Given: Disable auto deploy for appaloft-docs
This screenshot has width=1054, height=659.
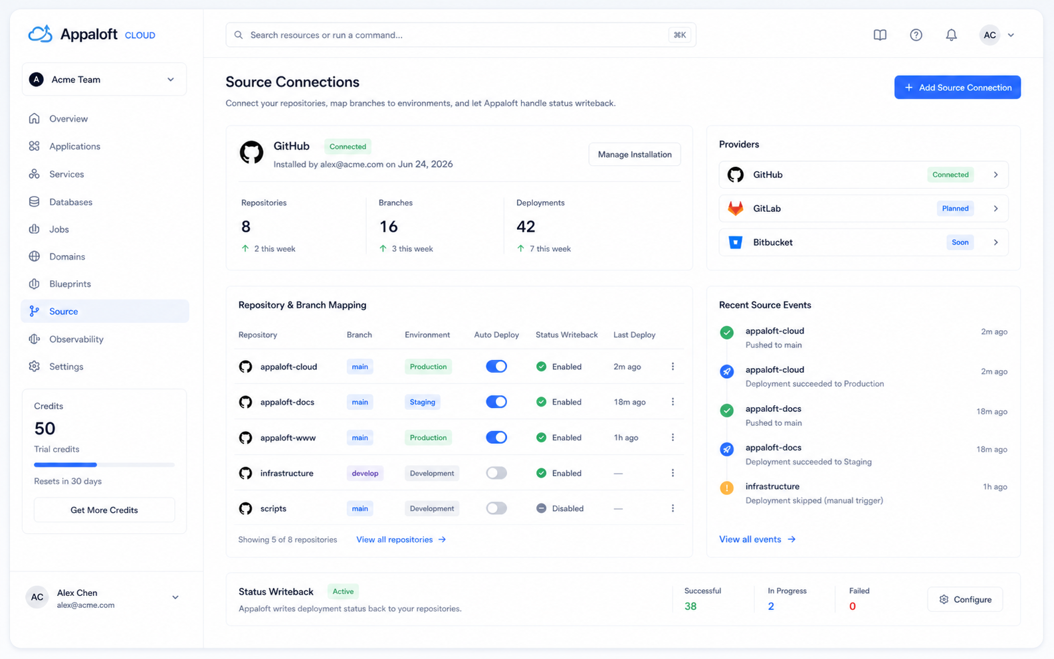Looking at the screenshot, I should pyautogui.click(x=496, y=402).
